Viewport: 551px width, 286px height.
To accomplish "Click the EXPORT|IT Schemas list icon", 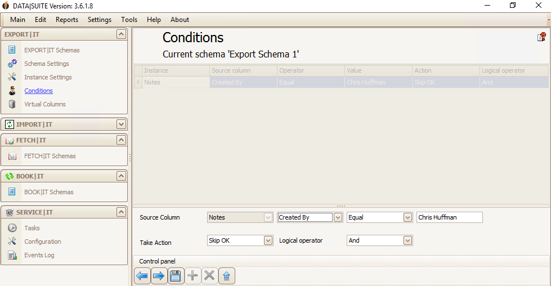I will (x=12, y=50).
